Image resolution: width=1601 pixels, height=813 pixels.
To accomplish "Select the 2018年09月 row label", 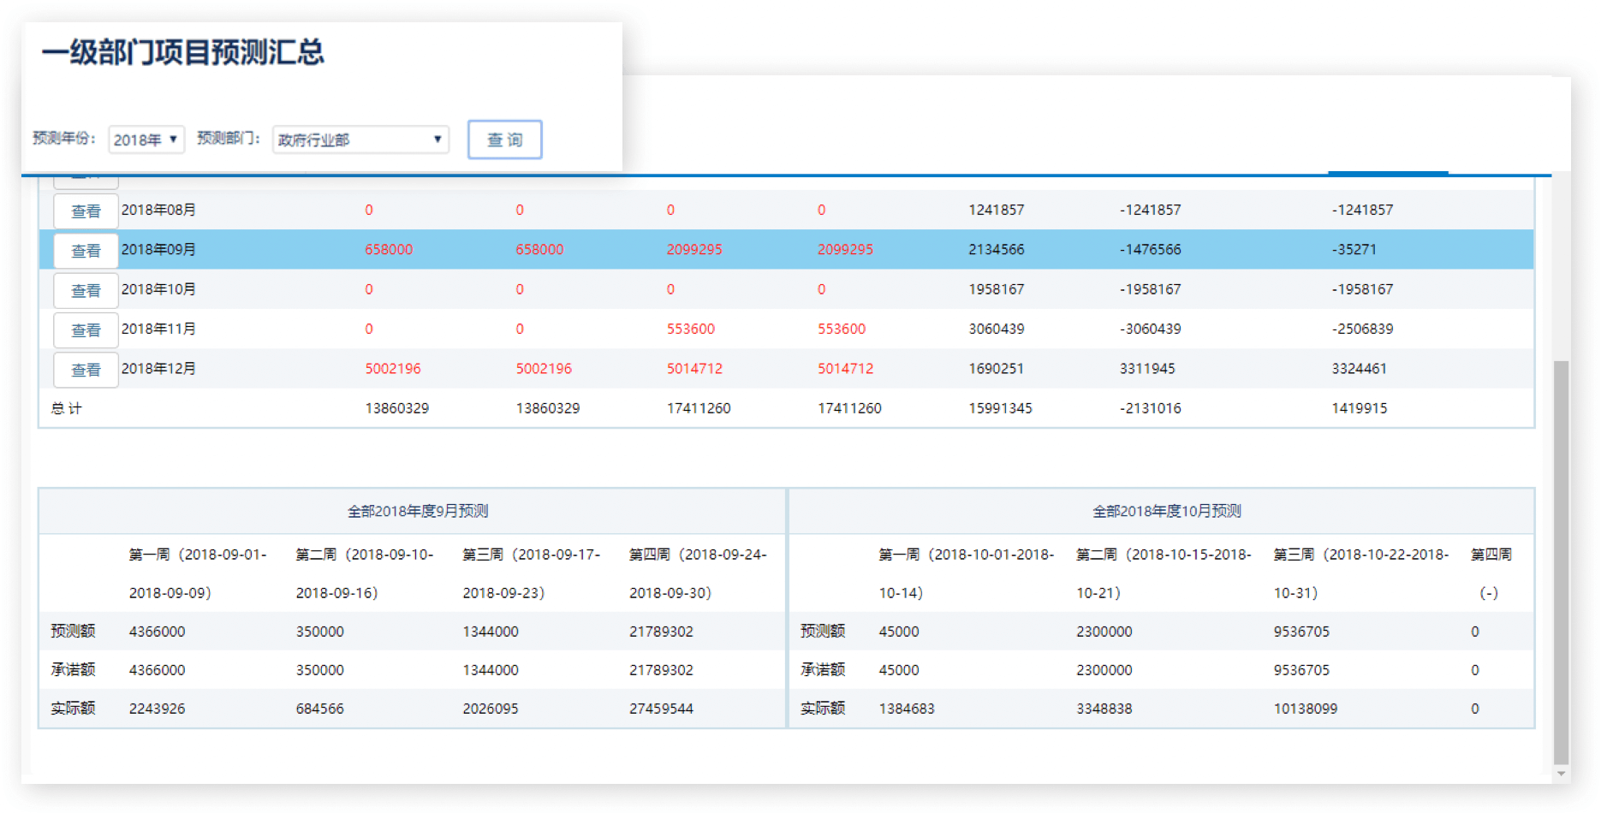I will click(x=158, y=249).
